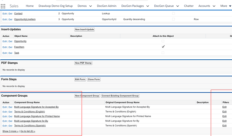Delete Multi Language Signature for Printed Name
Screen dimensions: 232x136
10,116
